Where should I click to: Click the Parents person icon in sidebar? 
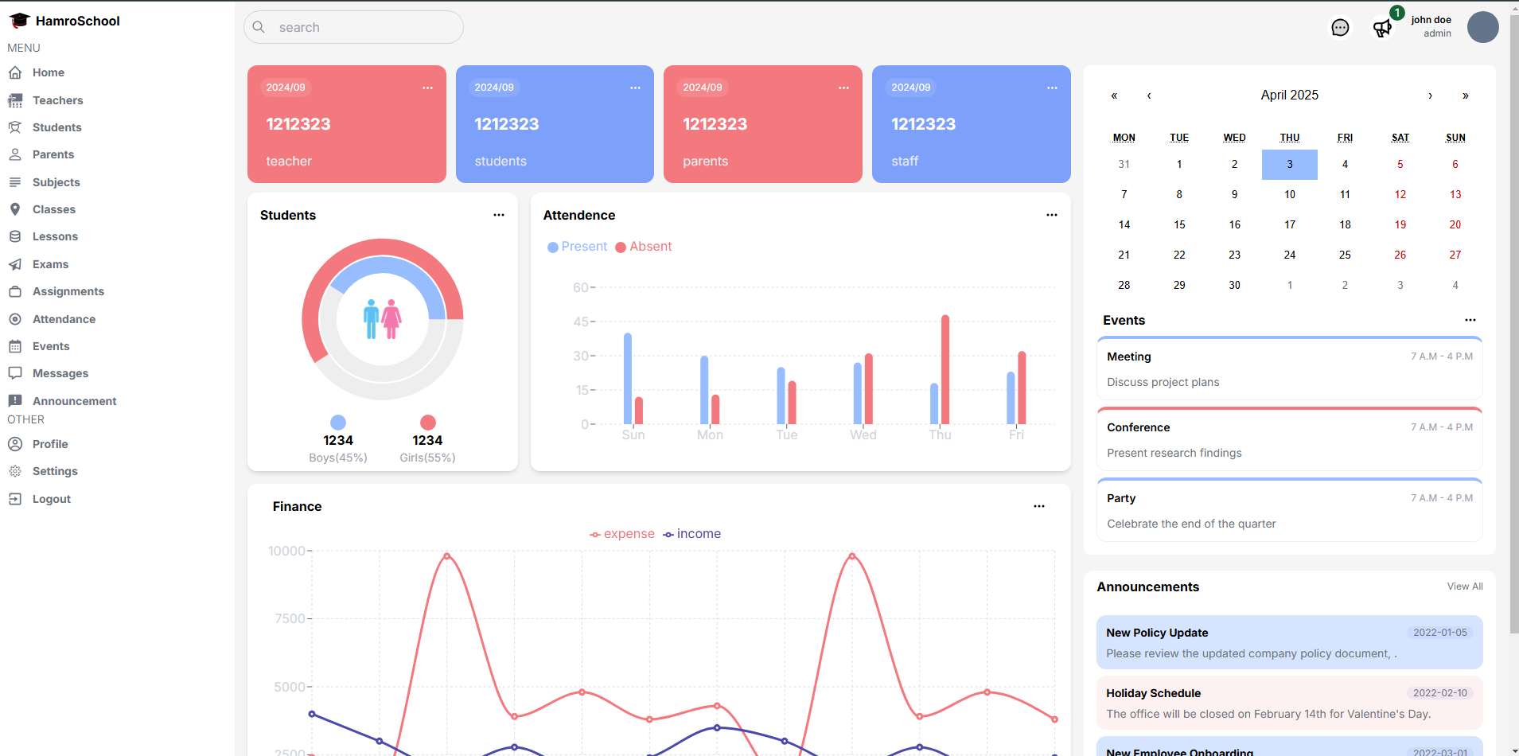pyautogui.click(x=15, y=154)
